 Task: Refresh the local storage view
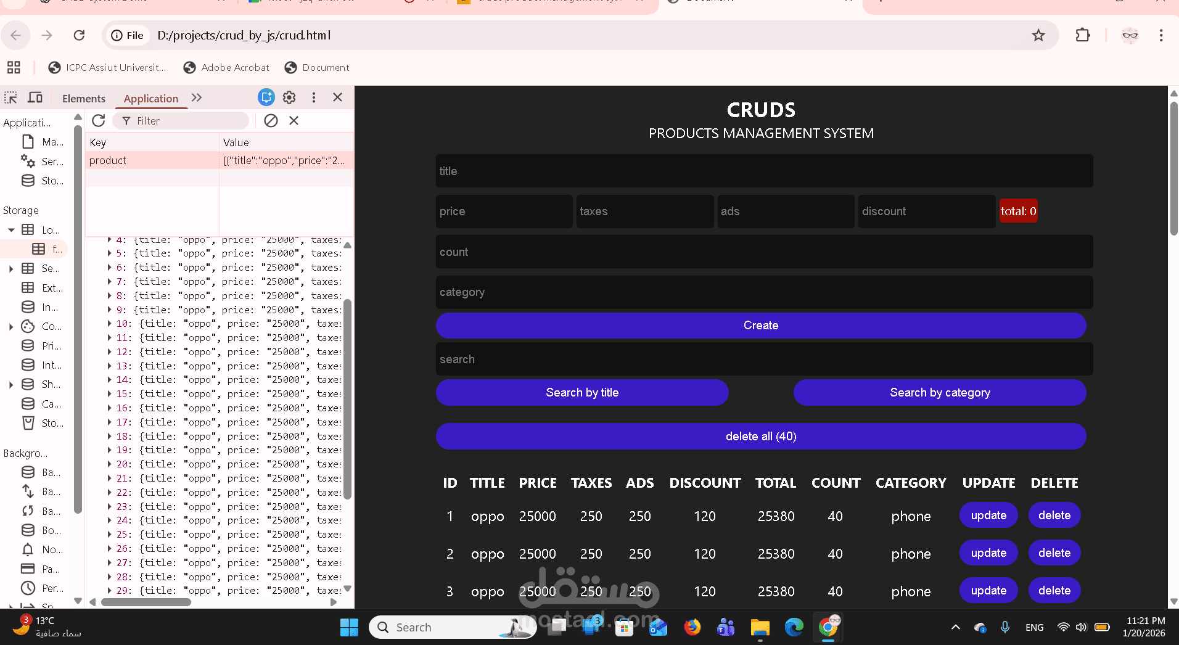[98, 120]
